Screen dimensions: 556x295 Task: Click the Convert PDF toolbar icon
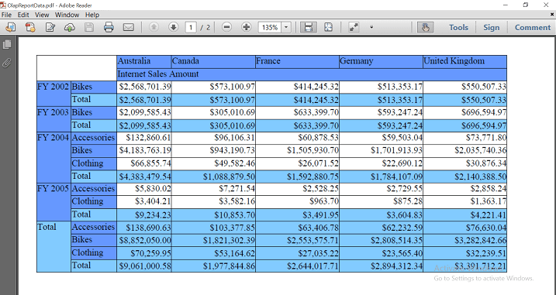[x=30, y=27]
